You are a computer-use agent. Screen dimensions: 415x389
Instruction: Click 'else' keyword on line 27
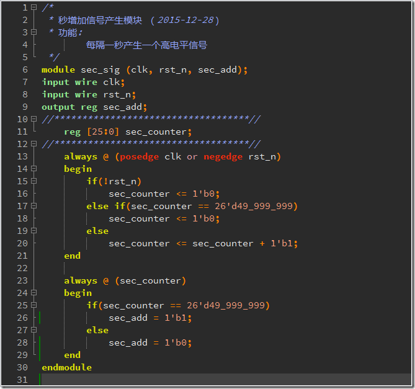pyautogui.click(x=97, y=330)
